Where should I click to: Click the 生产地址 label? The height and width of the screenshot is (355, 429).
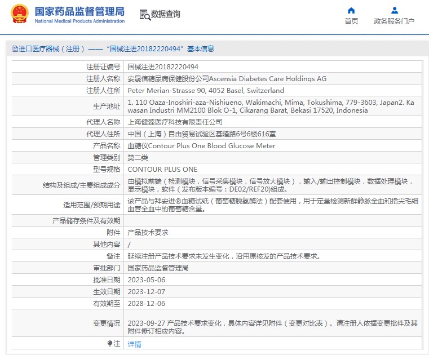(107, 106)
